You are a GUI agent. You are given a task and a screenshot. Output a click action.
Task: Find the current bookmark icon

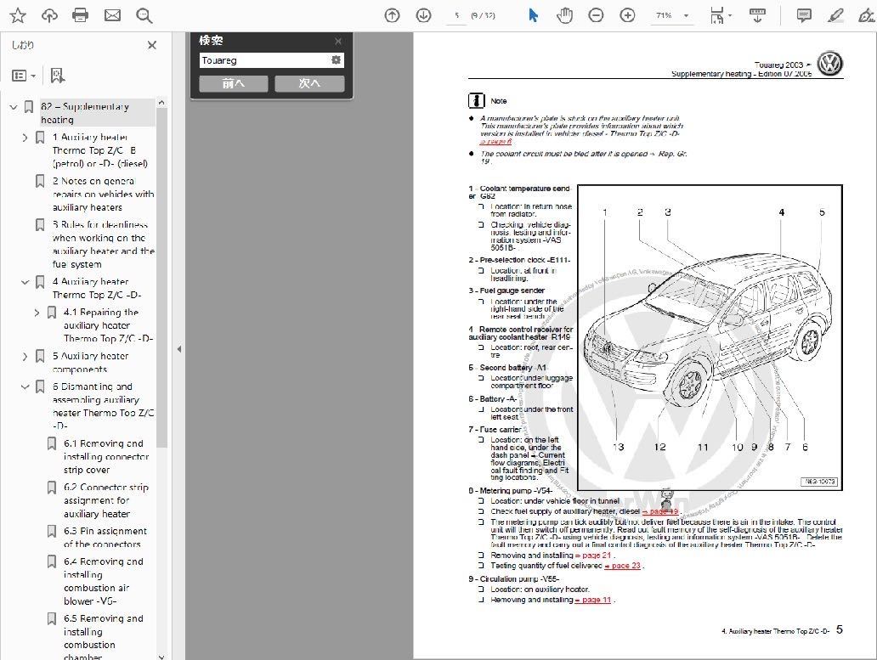point(57,76)
